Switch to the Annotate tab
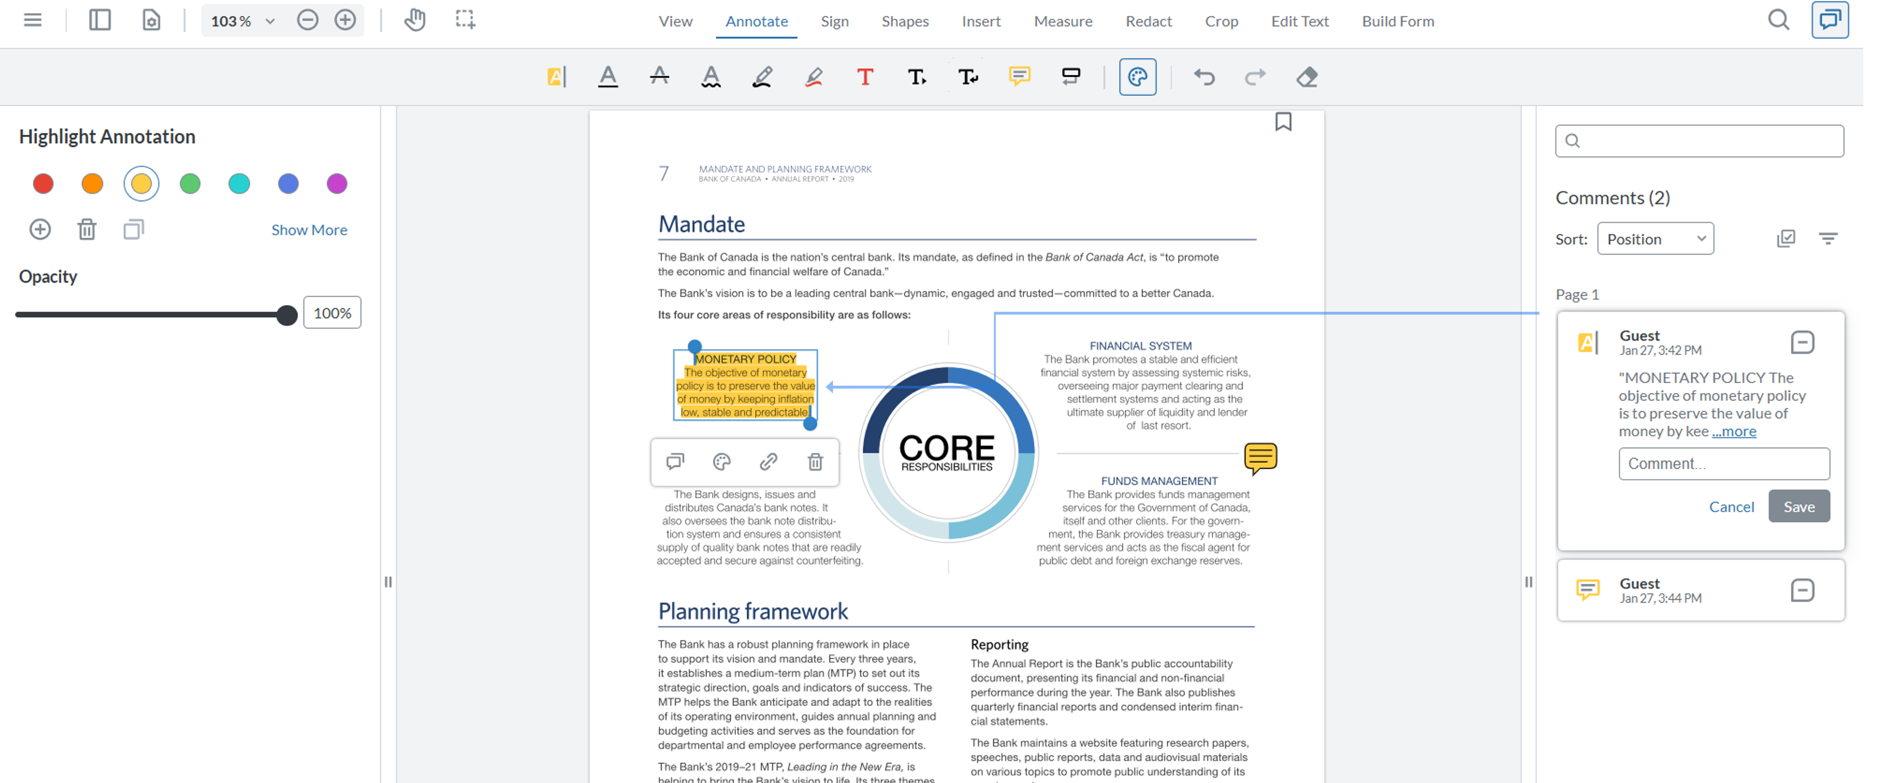The width and height of the screenshot is (1877, 783). tap(756, 21)
